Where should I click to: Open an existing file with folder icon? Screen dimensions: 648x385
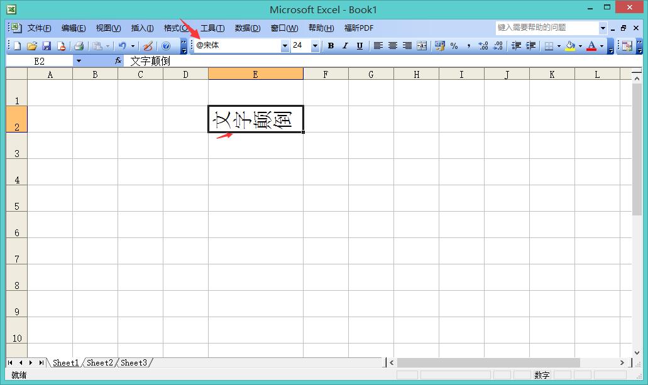(x=32, y=46)
